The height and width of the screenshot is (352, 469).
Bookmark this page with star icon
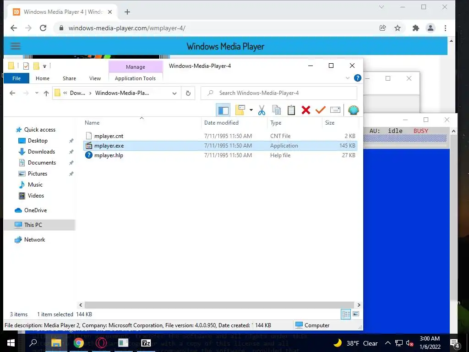[x=397, y=28]
